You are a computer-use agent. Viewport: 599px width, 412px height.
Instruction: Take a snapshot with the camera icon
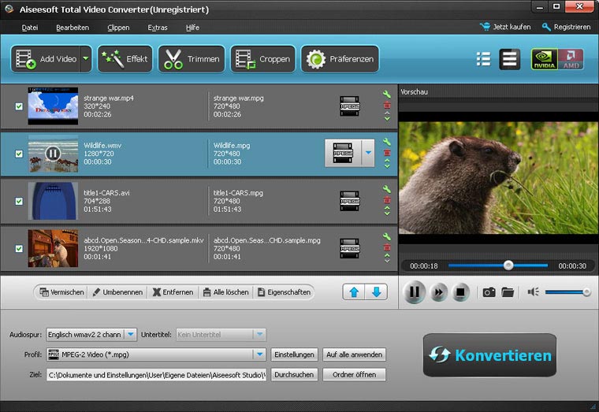pyautogui.click(x=489, y=292)
